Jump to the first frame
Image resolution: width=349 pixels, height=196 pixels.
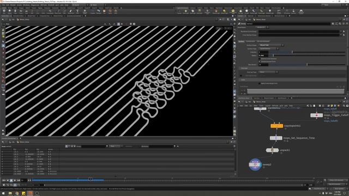coord(4,180)
